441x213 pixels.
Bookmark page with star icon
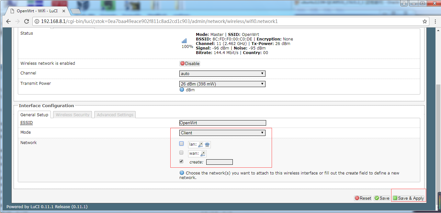tap(424, 21)
